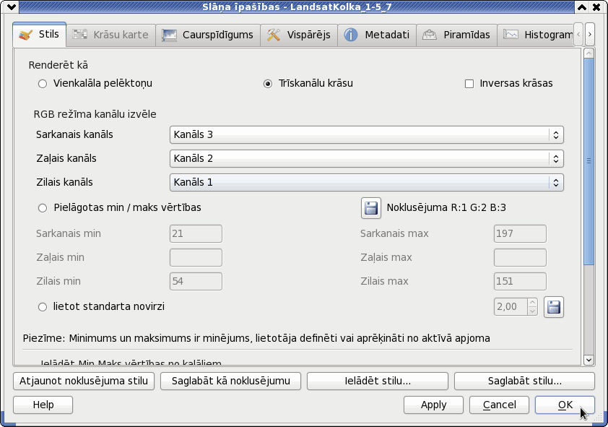This screenshot has height=427, width=608.
Task: Confirm with the OK button
Action: pyautogui.click(x=565, y=405)
